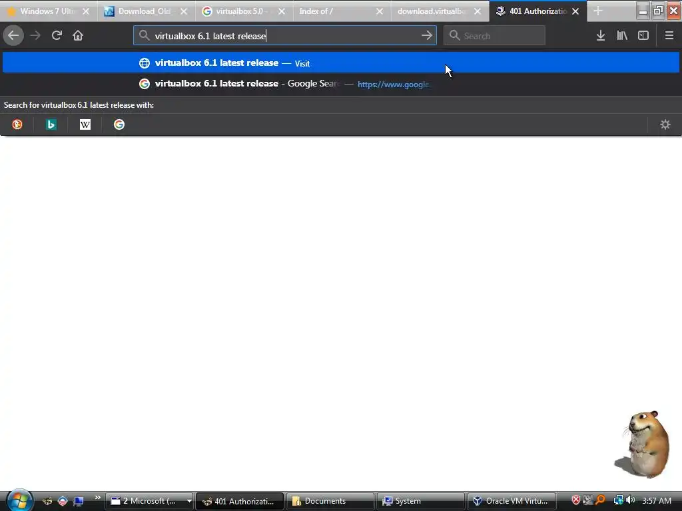Open Documents taskbar button
This screenshot has width=682, height=511.
[x=330, y=501]
